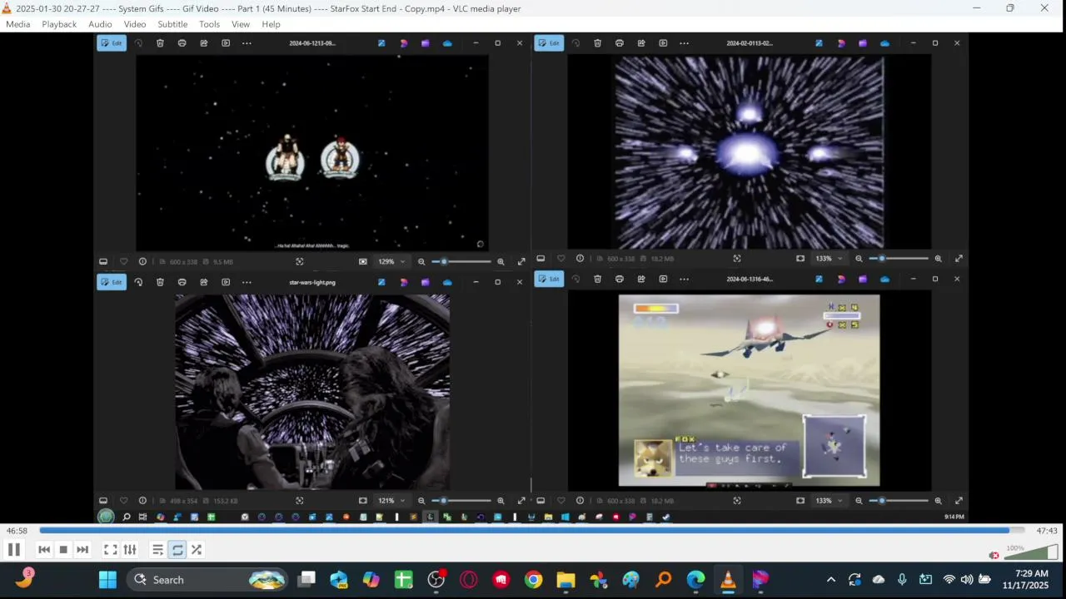Favorite the image in the 2024-06-1316-46 window
The image size is (1066, 599).
pos(560,501)
